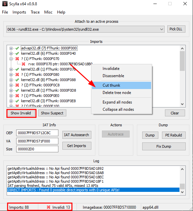Click the Size input field
This screenshot has width=193, height=211.
click(37, 149)
